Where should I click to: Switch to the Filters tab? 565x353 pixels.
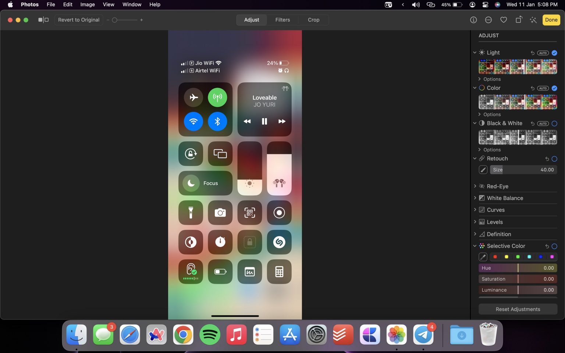[282, 20]
